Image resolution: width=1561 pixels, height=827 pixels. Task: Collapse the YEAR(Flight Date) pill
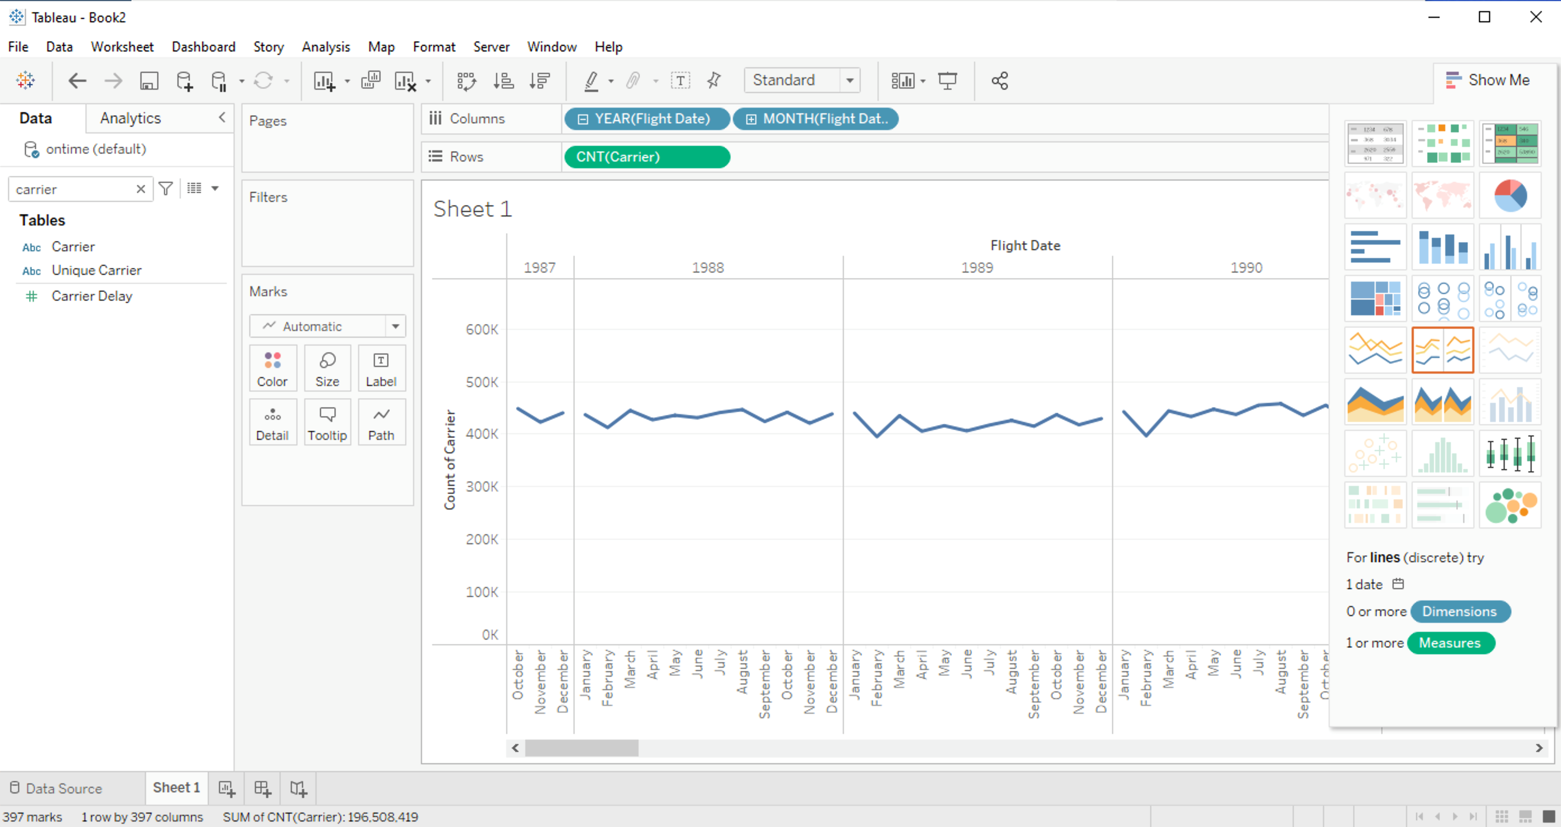point(583,119)
